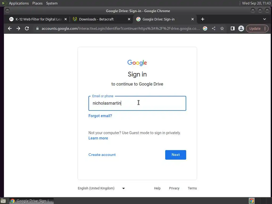This screenshot has width=272, height=204.
Task: Open the language dropdown English (United Kingdom)
Action: [101, 188]
